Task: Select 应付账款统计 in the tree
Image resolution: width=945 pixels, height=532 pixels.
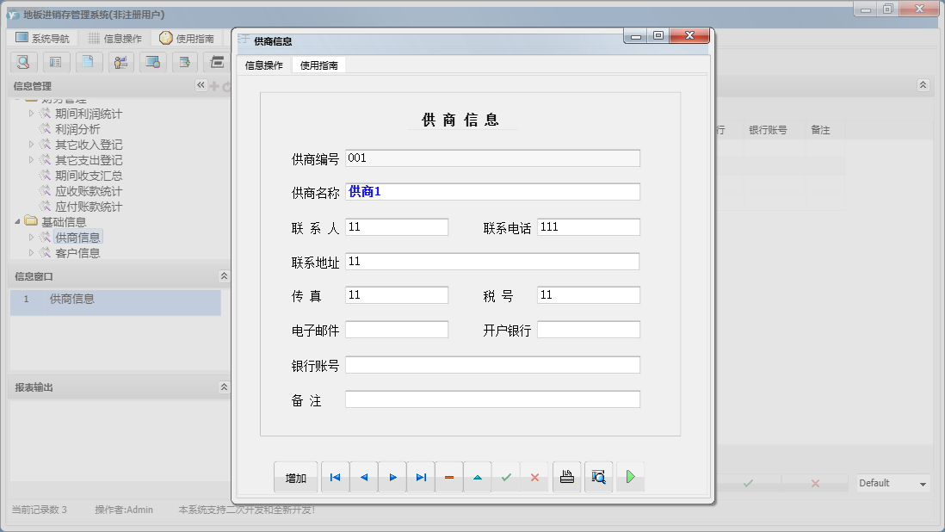Action: click(89, 207)
